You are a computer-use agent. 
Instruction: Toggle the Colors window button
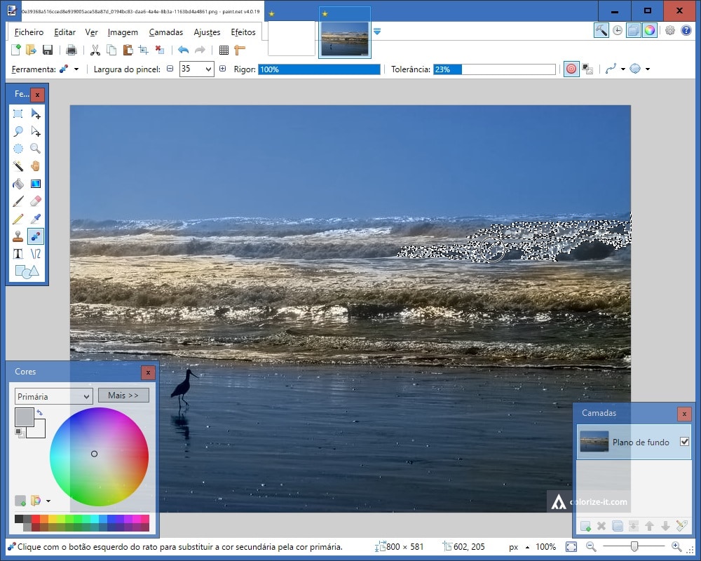click(650, 30)
